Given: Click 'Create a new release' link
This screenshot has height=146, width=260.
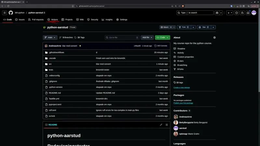Looking at the screenshot, I should pyautogui.click(x=182, y=87).
